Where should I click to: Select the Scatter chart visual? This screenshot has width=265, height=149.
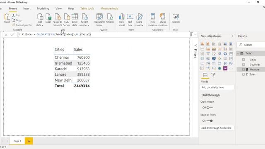214,54
